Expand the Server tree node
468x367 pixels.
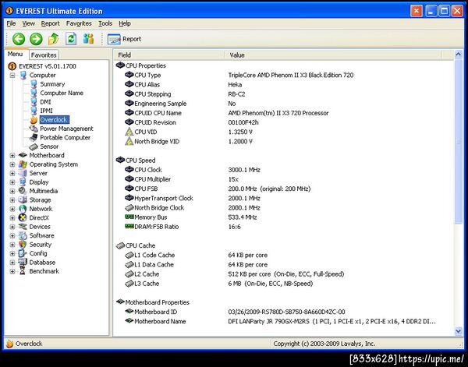[x=12, y=173]
